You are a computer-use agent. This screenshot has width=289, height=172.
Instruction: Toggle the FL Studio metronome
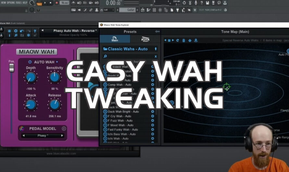coord(73,3)
